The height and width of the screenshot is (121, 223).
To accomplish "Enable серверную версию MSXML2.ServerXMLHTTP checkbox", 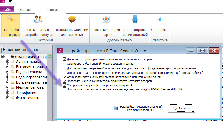I will 65,89.
